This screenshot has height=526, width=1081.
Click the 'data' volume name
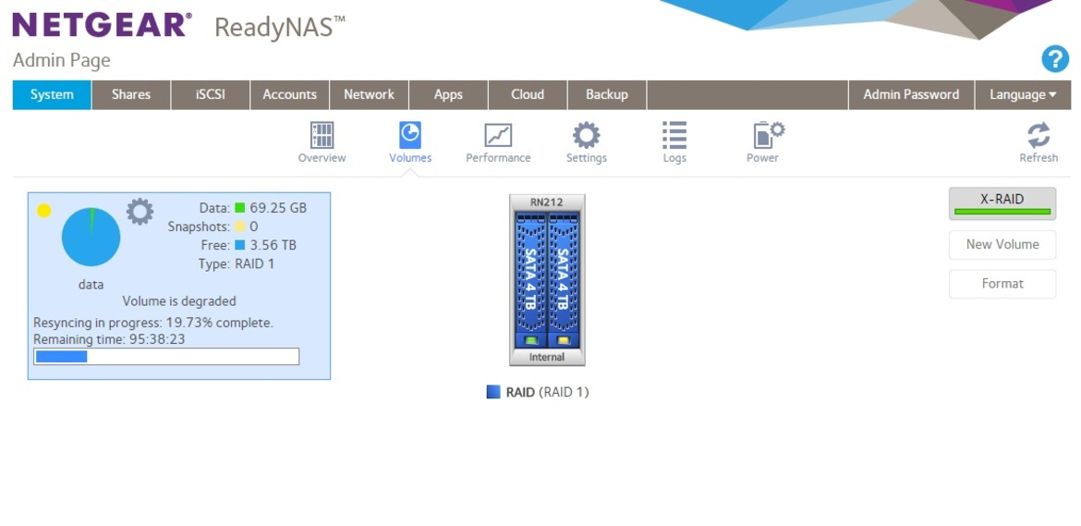(x=91, y=284)
